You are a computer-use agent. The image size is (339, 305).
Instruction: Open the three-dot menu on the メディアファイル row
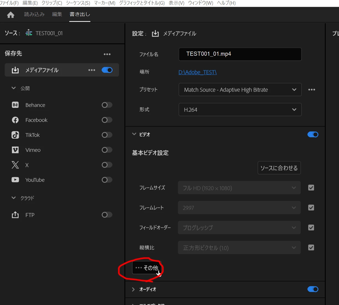(92, 70)
